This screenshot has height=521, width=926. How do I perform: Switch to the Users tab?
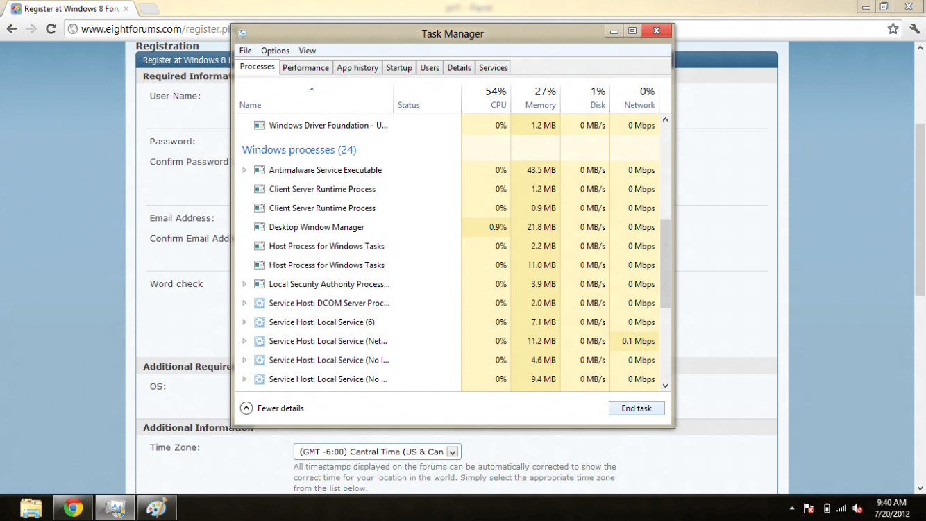pos(430,67)
